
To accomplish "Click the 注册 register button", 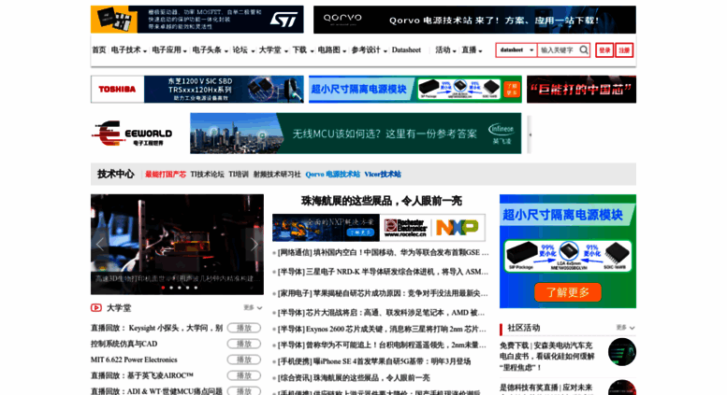I will coord(624,49).
